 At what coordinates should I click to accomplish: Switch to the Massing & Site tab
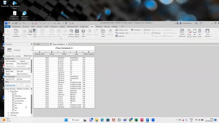72,27
